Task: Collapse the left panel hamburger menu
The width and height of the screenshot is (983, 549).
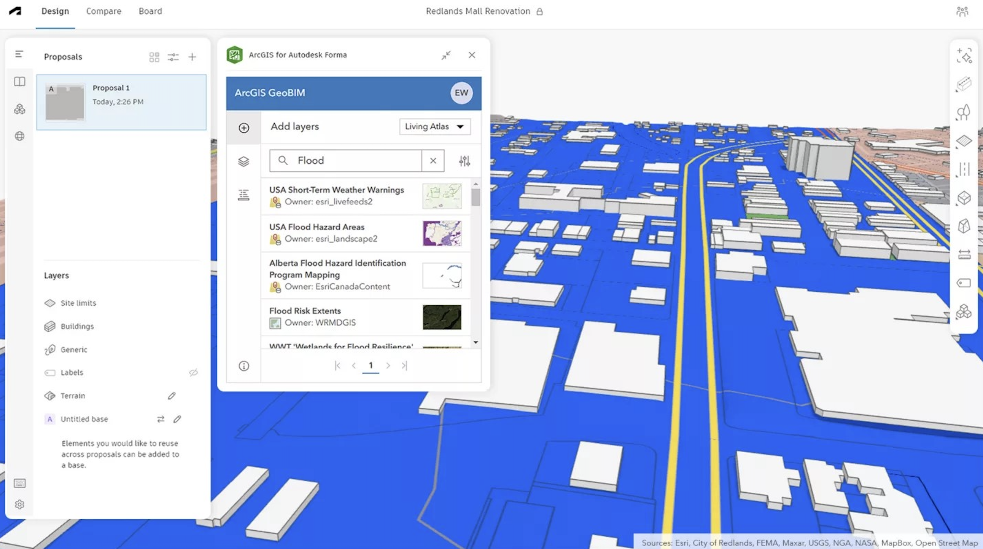Action: [19, 54]
